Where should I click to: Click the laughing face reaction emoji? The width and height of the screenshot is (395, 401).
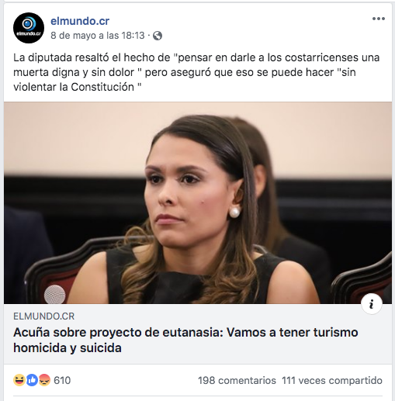pyautogui.click(x=19, y=380)
